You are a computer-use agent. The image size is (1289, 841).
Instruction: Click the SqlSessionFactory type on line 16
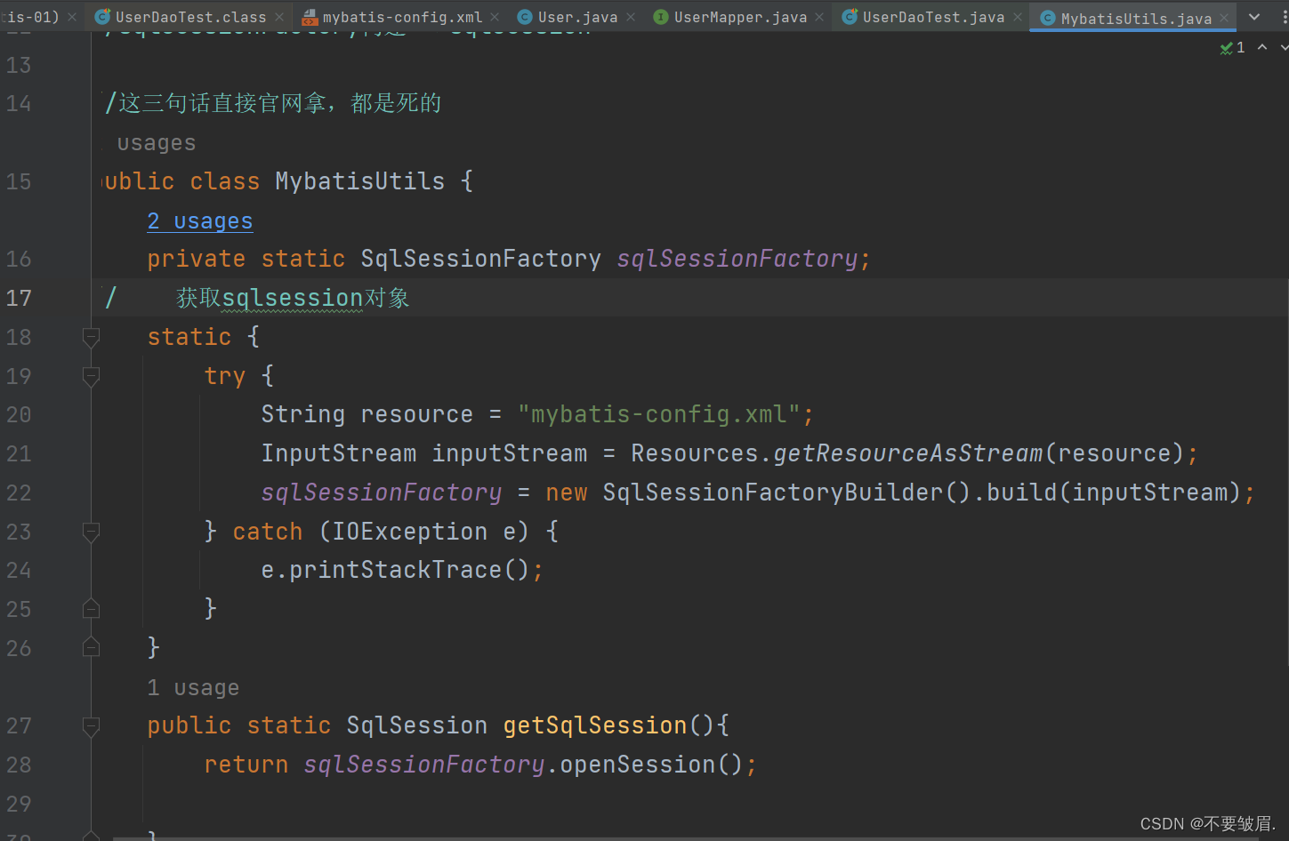pos(480,259)
